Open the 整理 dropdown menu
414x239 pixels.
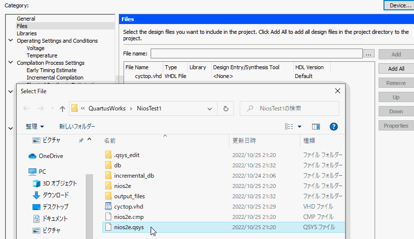click(34, 127)
